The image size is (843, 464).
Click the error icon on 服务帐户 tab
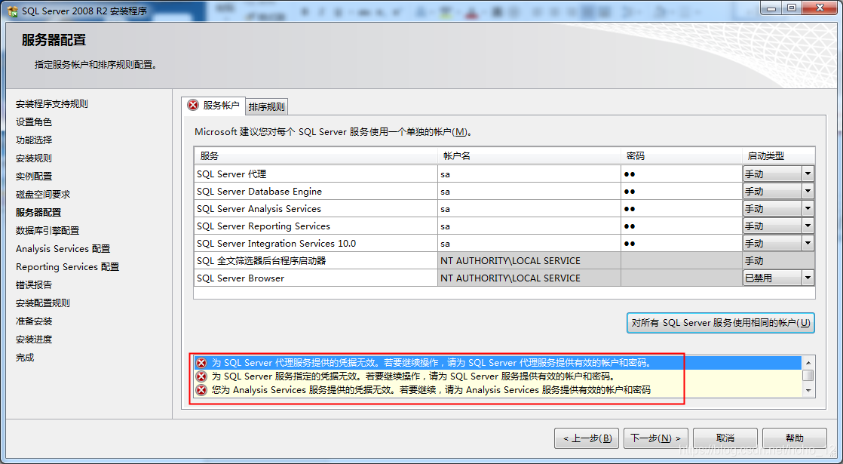tap(192, 106)
